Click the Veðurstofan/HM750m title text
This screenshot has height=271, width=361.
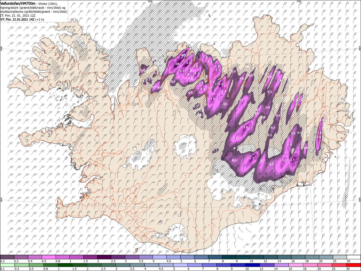(18, 3)
